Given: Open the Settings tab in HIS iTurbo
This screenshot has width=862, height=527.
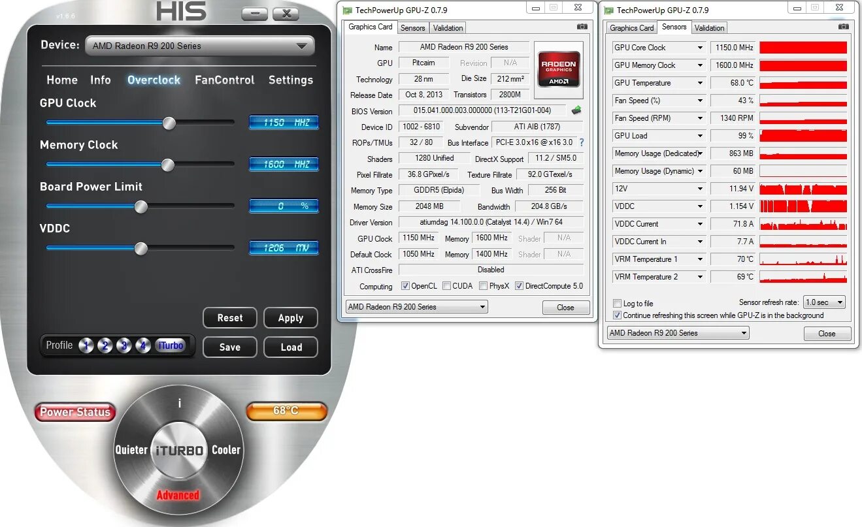Looking at the screenshot, I should point(291,80).
